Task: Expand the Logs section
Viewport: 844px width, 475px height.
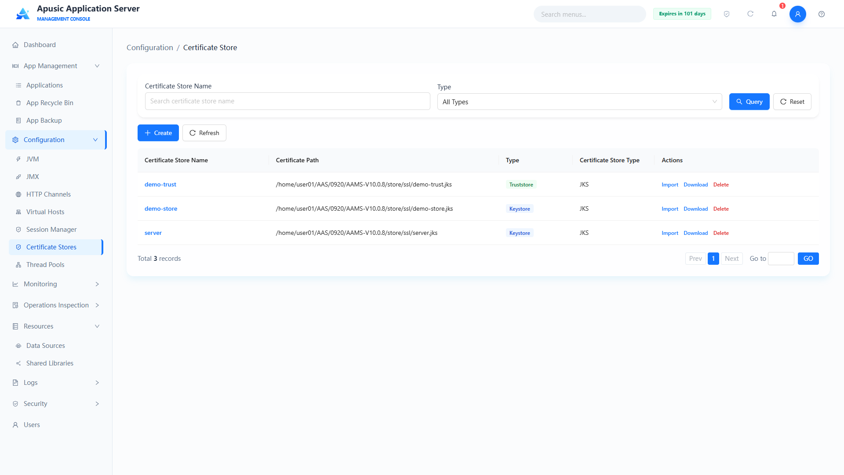Action: [56, 383]
